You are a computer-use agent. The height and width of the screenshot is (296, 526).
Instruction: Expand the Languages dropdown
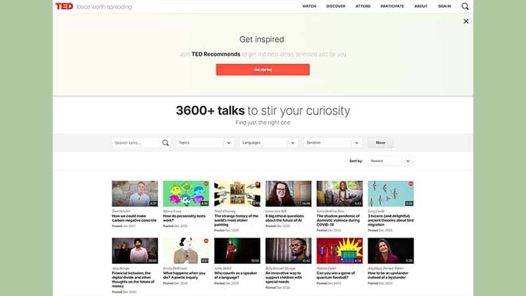point(268,143)
